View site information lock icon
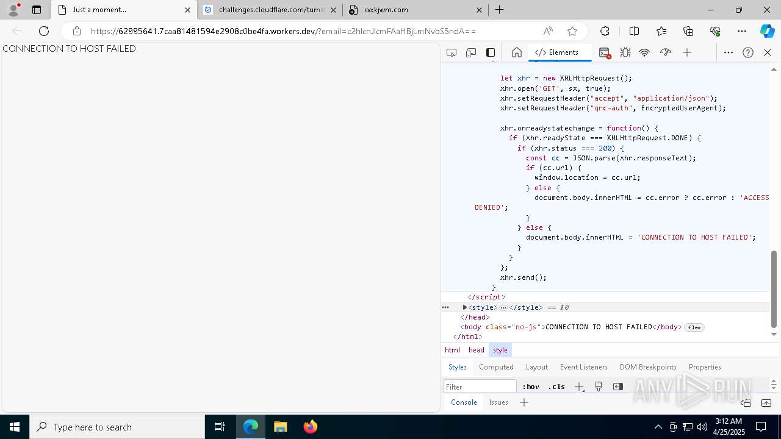This screenshot has height=439, width=781. (x=77, y=31)
